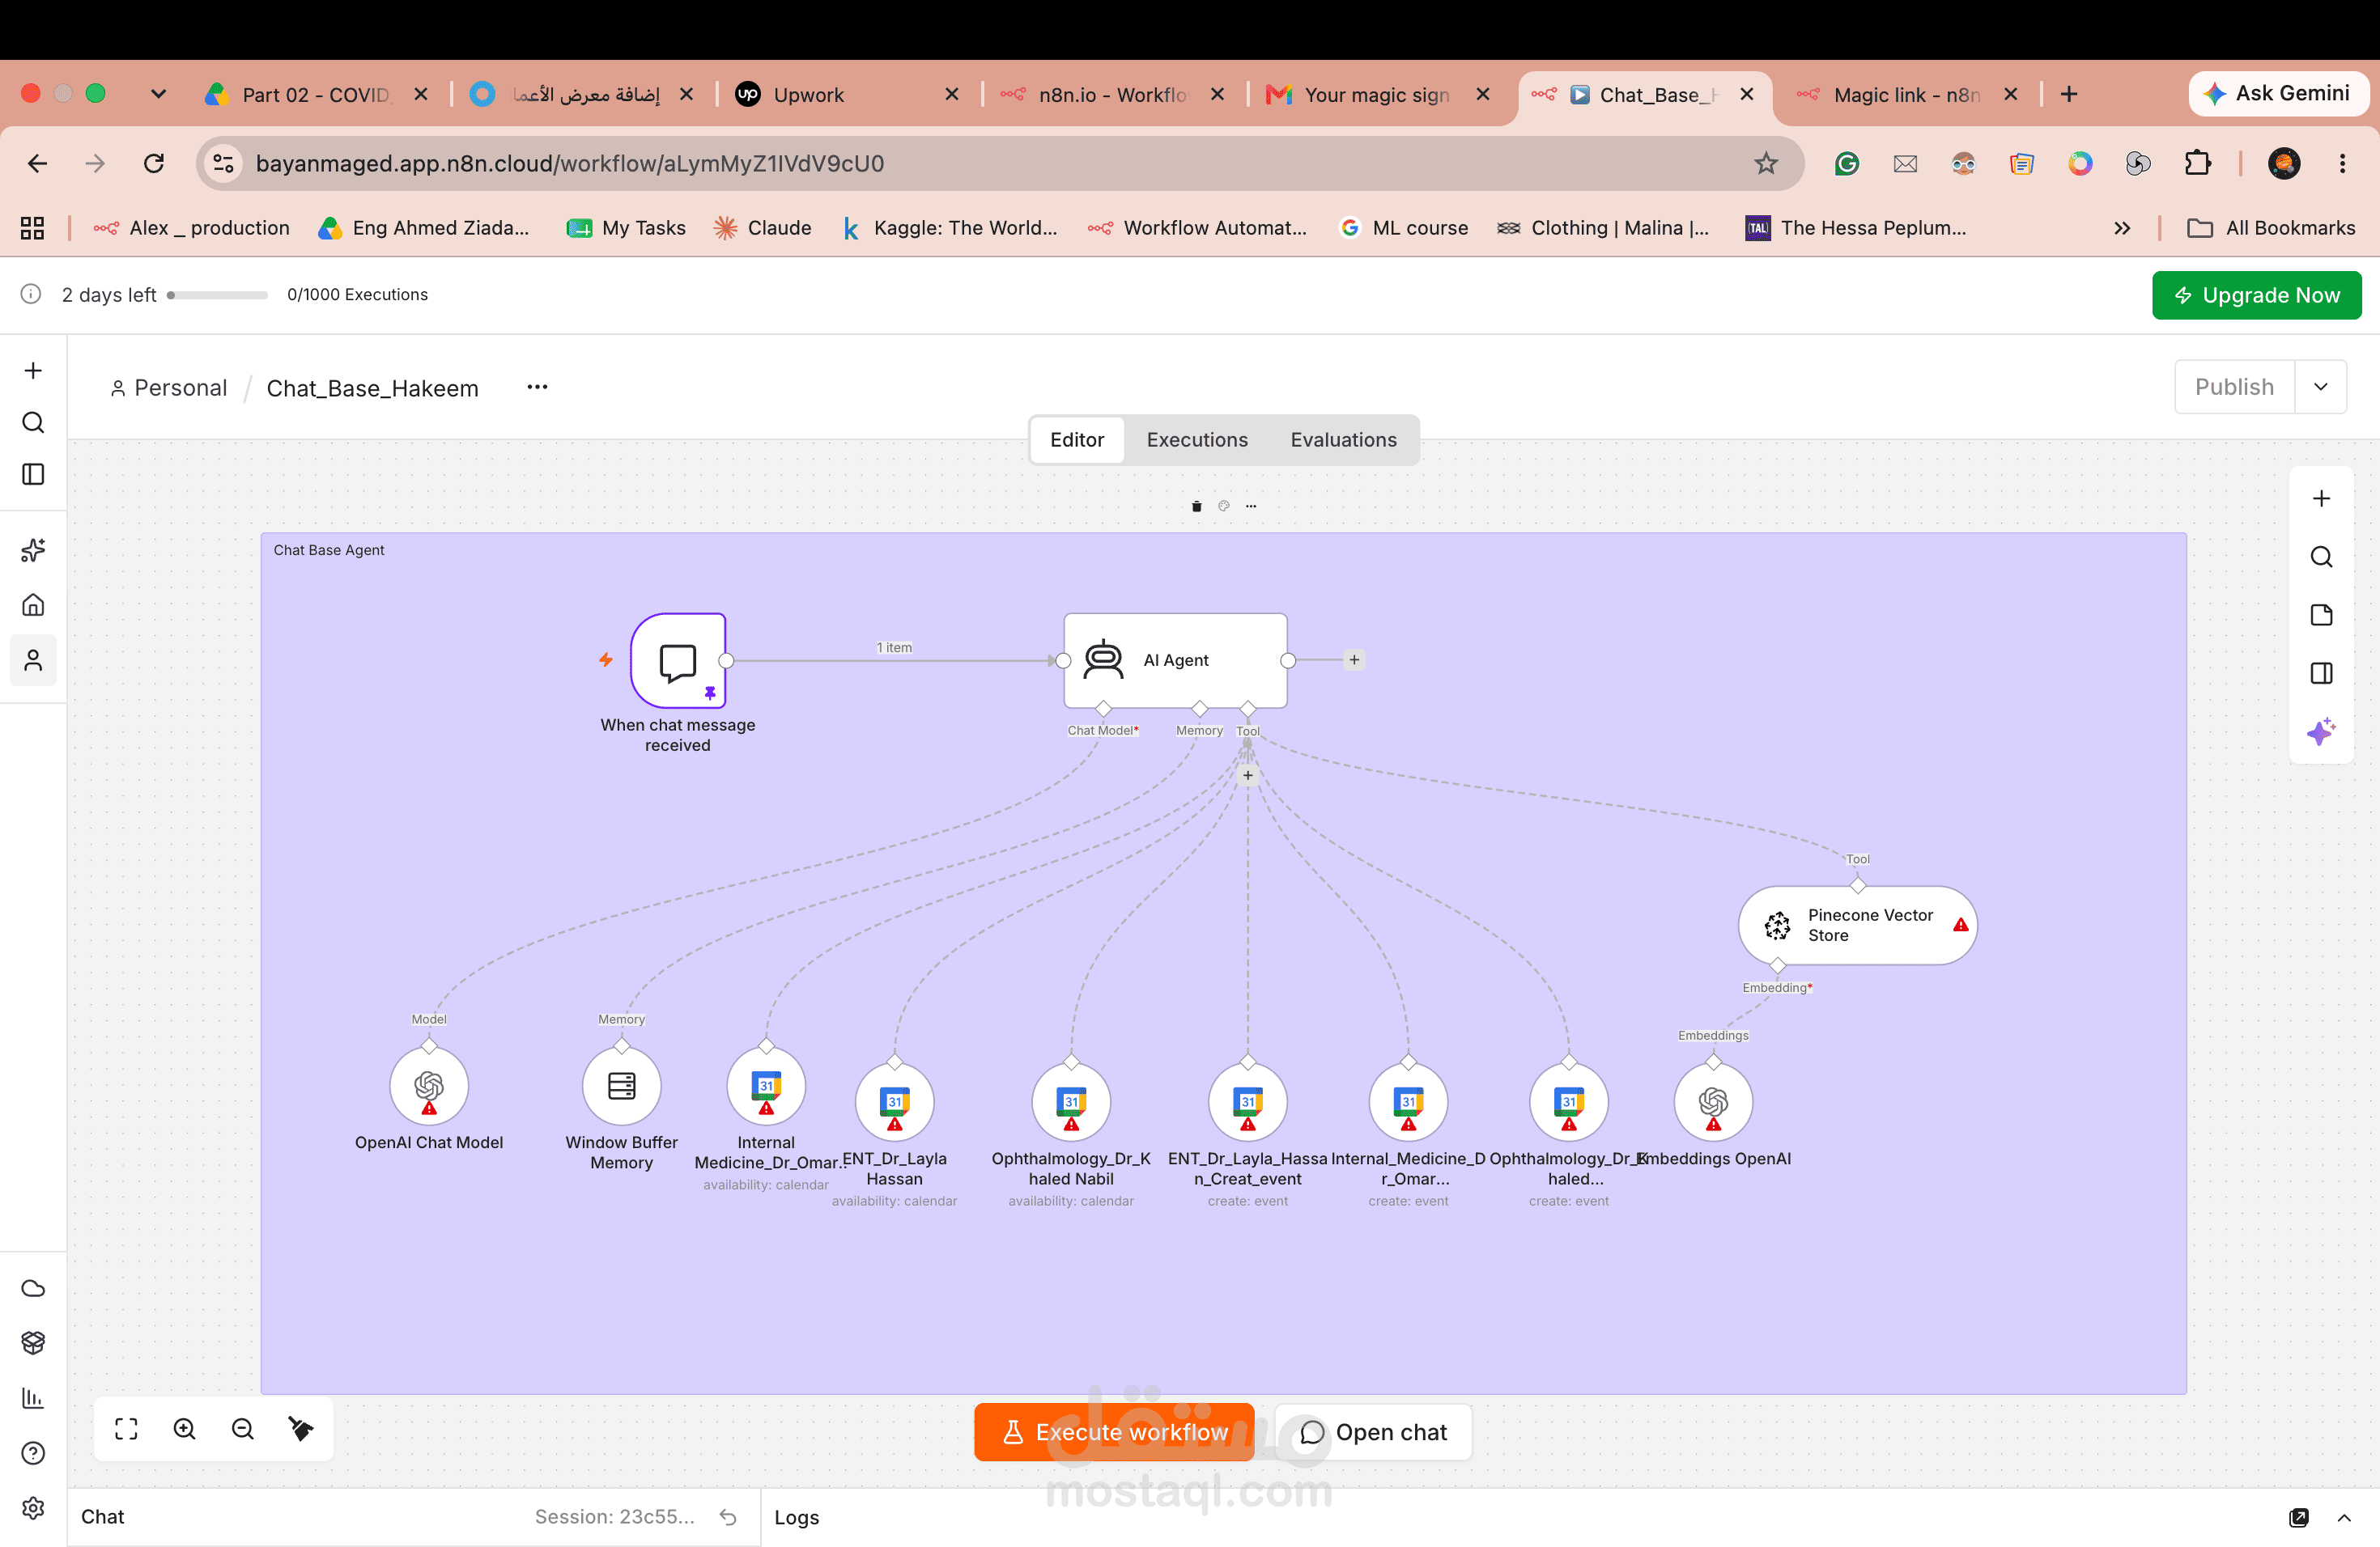Open the Embeddings OpenAI node

1713,1102
